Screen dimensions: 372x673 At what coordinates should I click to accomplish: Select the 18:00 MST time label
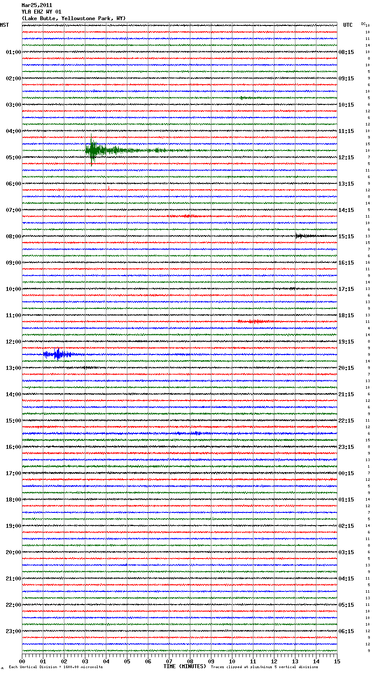14,500
